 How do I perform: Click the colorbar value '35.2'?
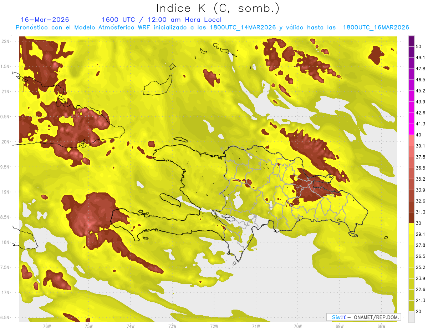(x=421, y=179)
